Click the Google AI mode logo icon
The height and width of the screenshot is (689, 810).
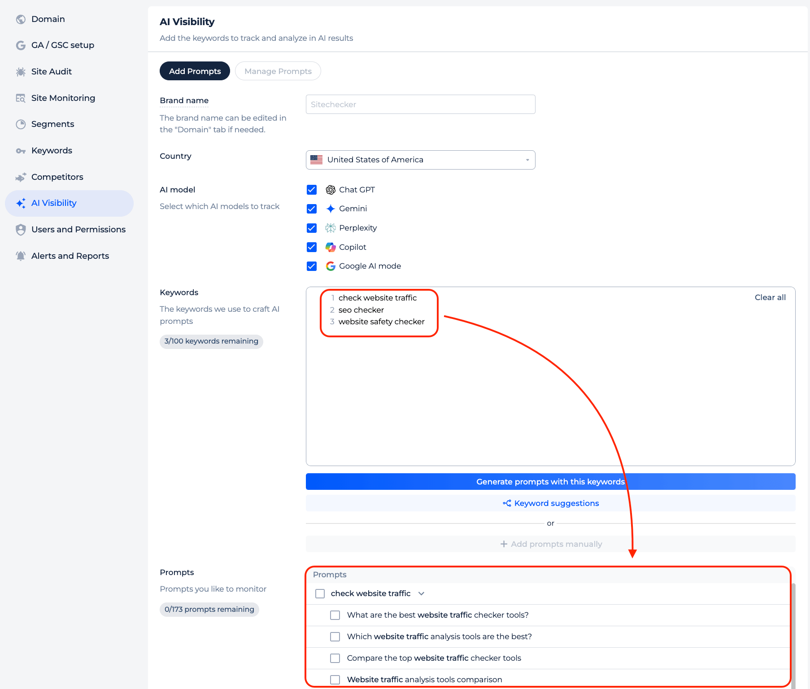tap(331, 266)
